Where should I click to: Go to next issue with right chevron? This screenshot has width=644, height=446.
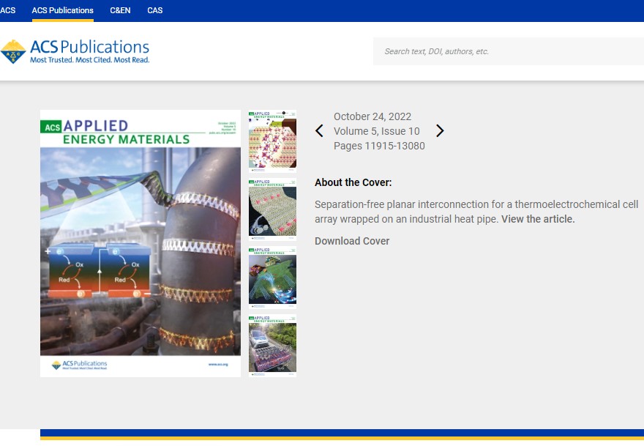[x=440, y=130]
